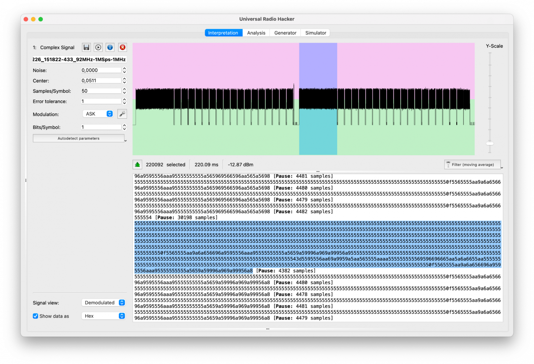
Task: Expand the Autodetect parameters options arrow
Action: click(x=126, y=141)
